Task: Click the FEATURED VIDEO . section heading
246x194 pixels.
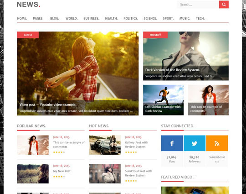Action: coord(178,177)
